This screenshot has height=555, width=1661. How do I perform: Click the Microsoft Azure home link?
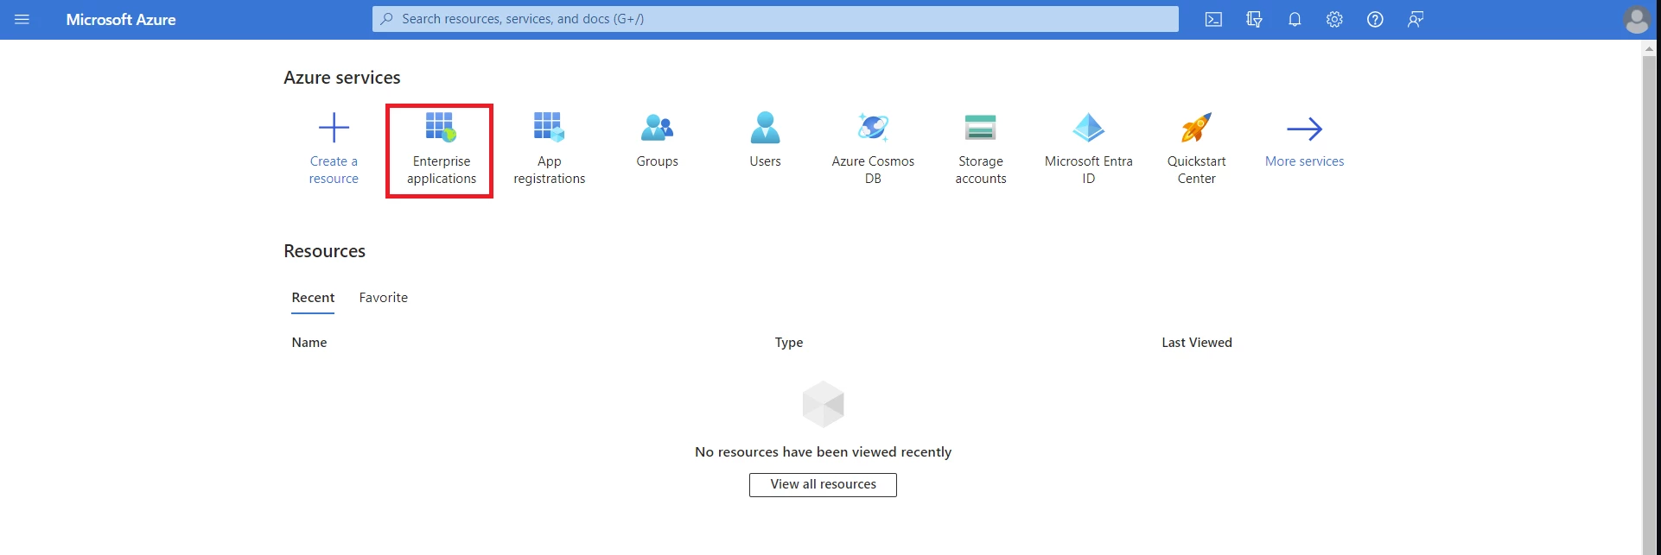[121, 19]
